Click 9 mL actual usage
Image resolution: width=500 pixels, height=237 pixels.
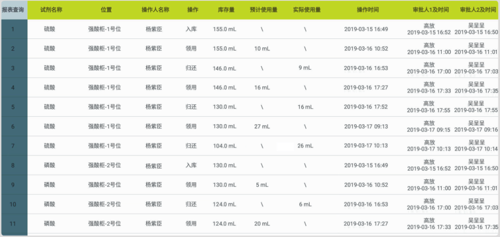point(305,68)
